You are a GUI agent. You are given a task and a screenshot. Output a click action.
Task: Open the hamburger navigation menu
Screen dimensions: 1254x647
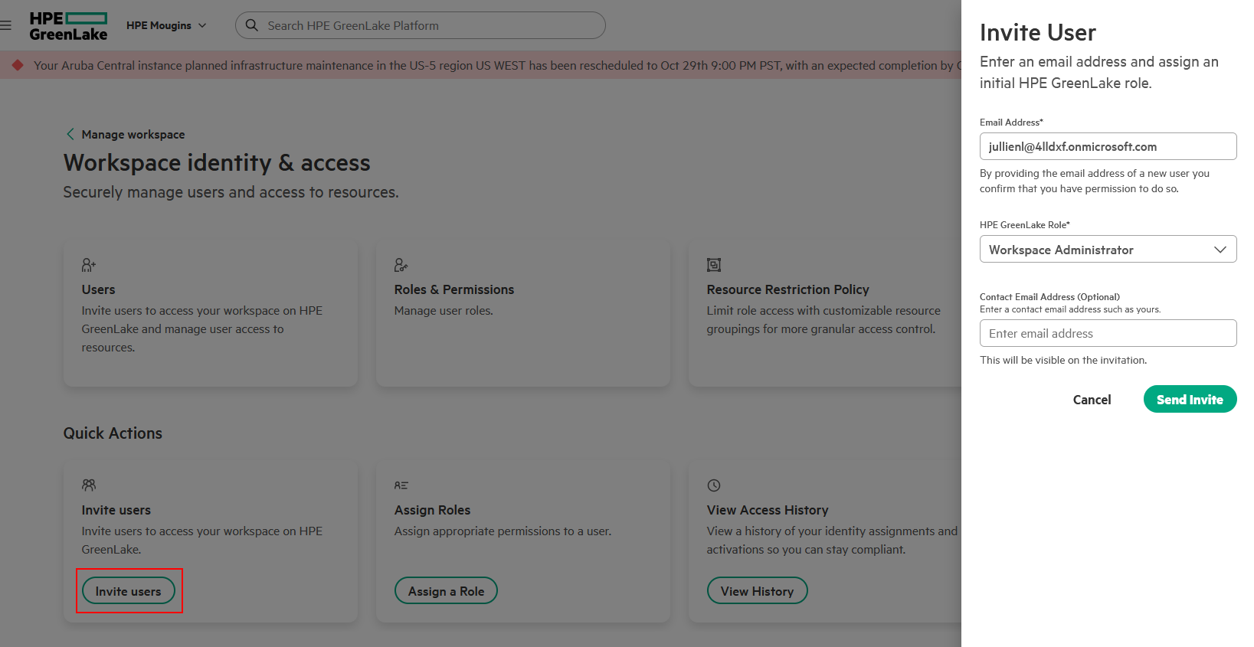tap(6, 25)
